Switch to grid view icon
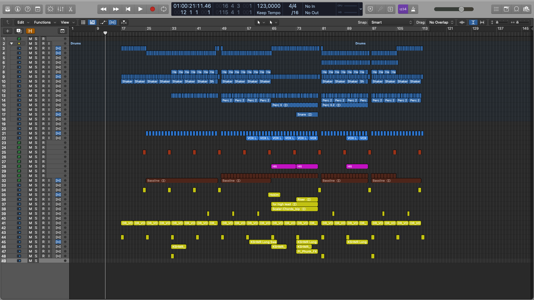The image size is (534, 300). [x=83, y=22]
